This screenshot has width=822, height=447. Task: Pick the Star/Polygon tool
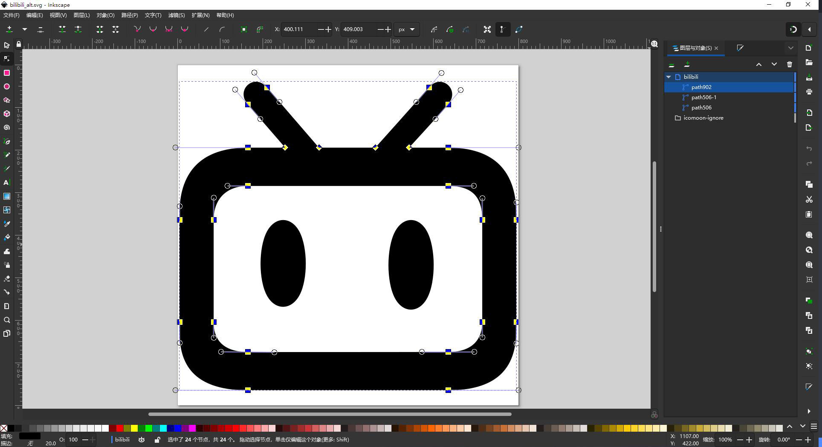pos(7,100)
